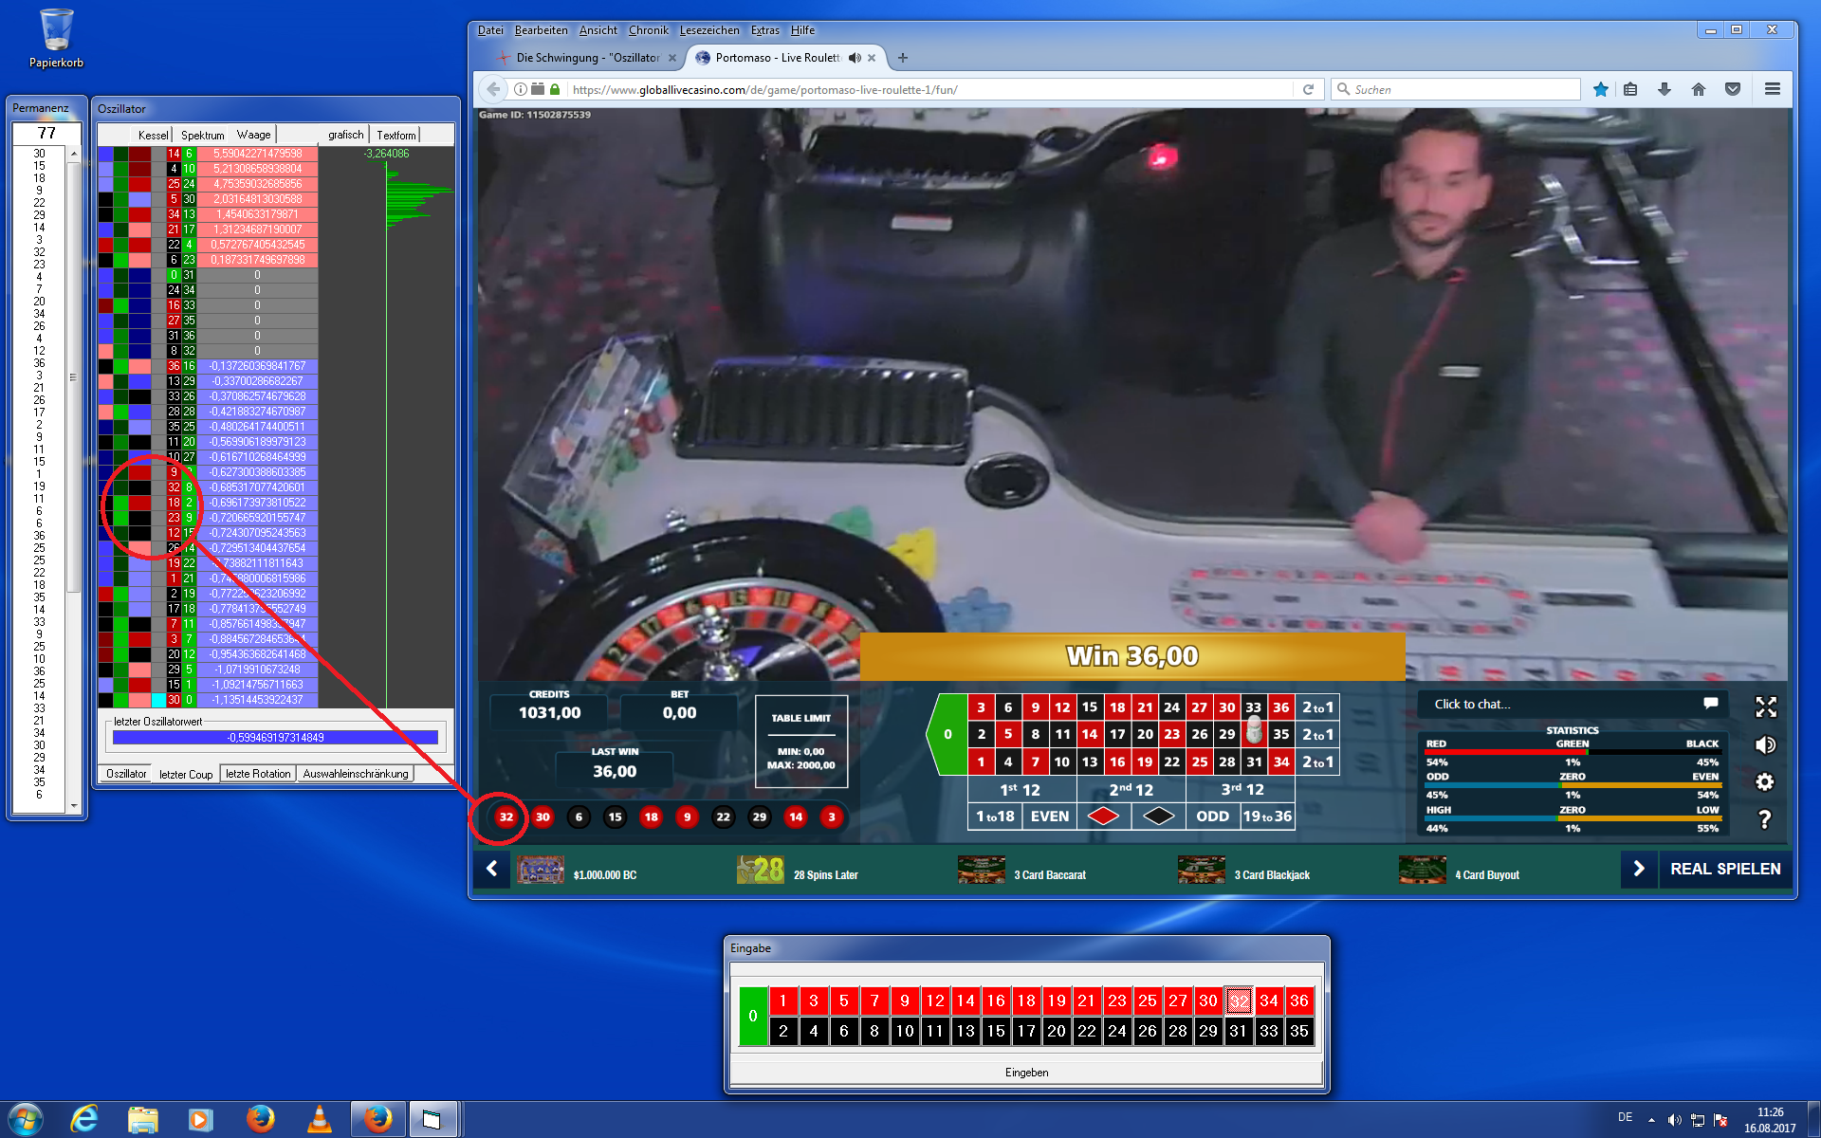The image size is (1821, 1138).
Task: Select Textform tab in Oszillator
Action: [x=396, y=135]
